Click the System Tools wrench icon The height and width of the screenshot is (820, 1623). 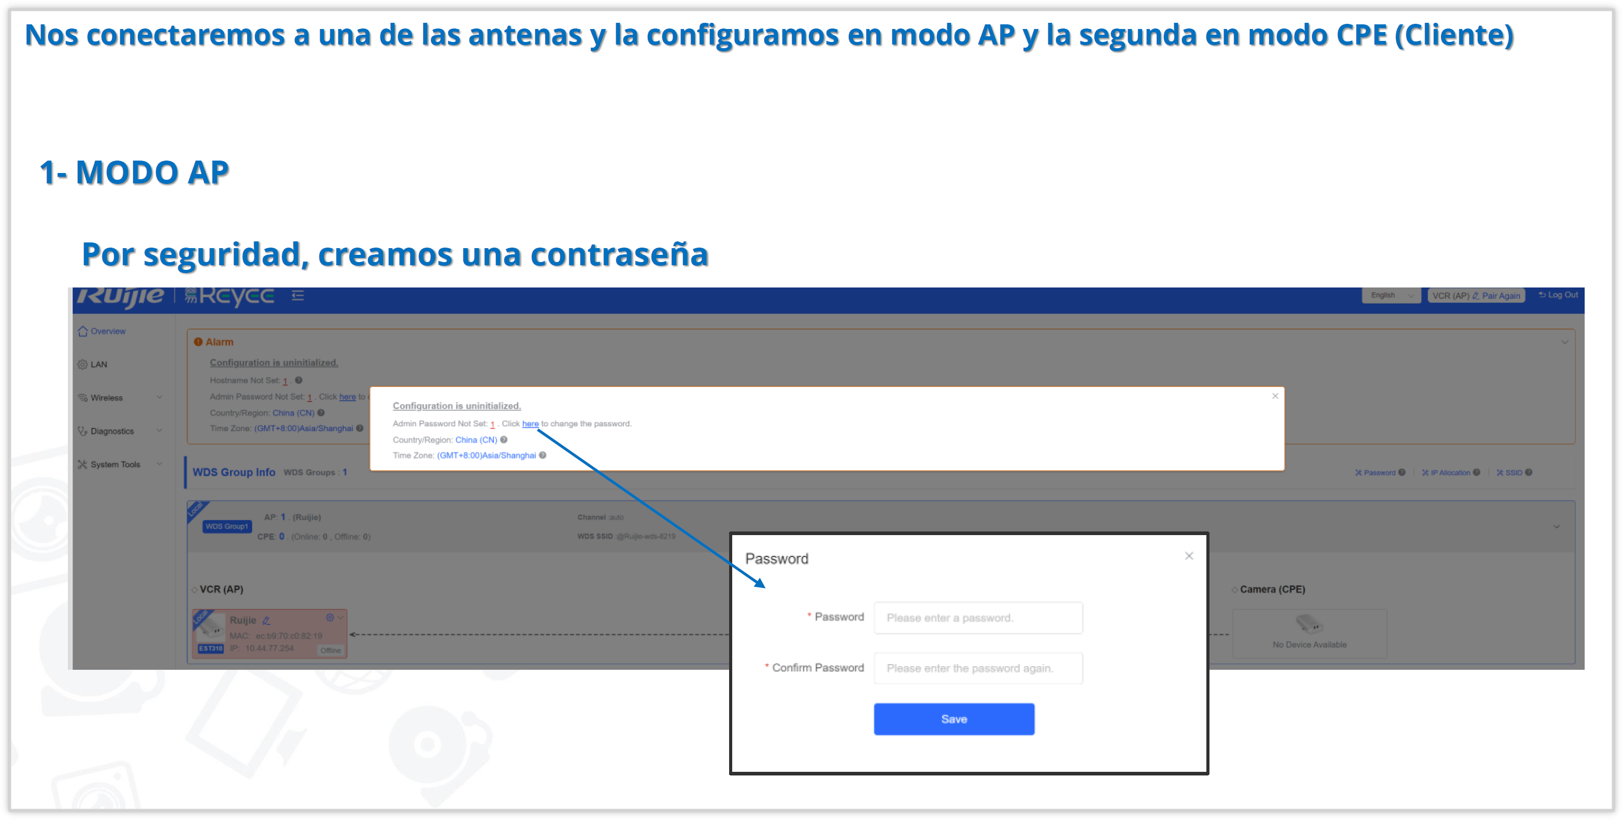(x=82, y=465)
